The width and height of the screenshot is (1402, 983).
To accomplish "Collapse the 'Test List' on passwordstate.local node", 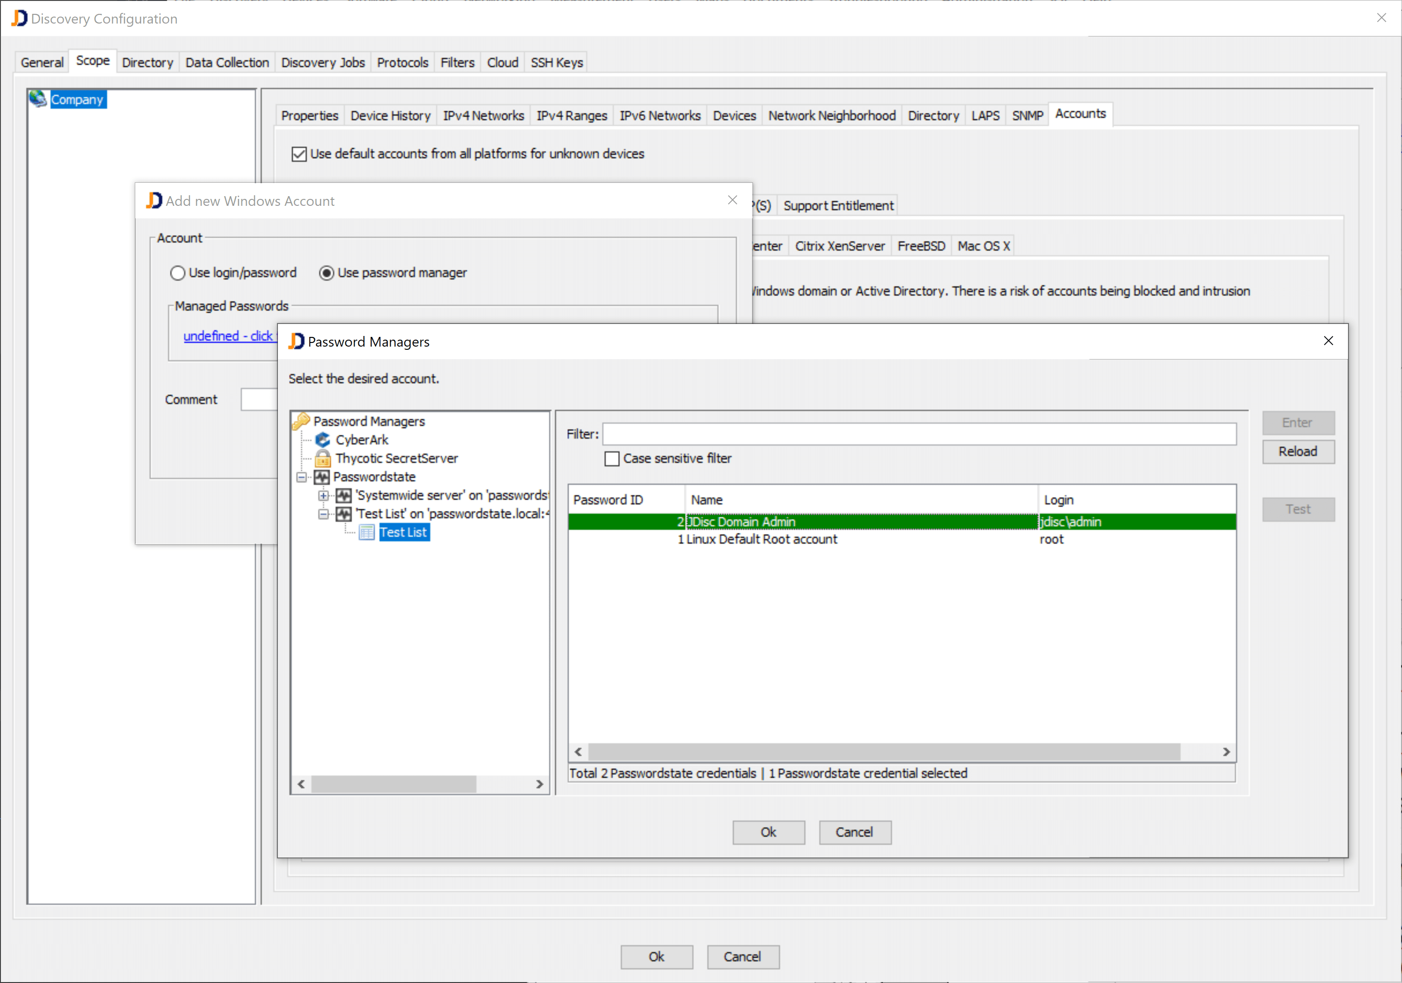I will (x=323, y=514).
